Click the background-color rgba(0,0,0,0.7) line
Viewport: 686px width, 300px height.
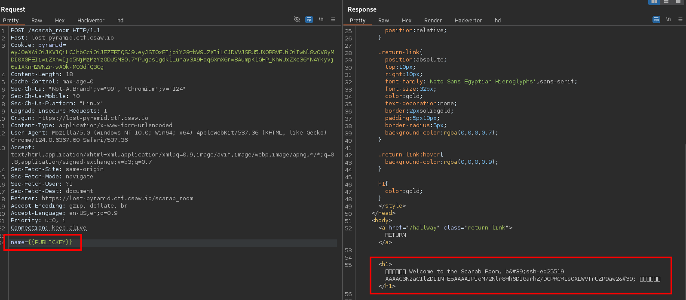[x=441, y=133]
